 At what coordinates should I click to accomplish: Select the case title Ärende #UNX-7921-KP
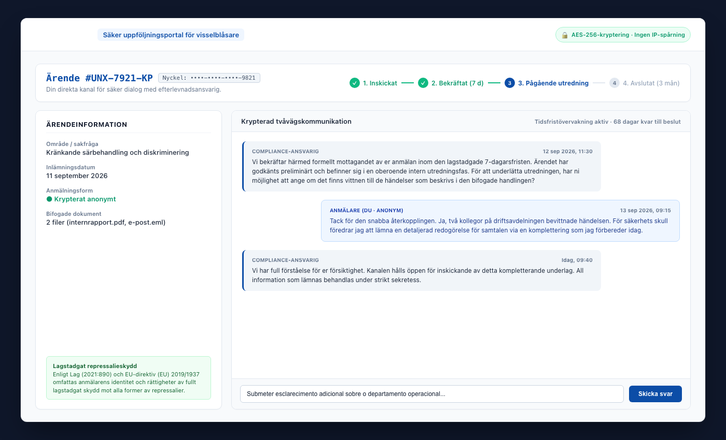100,78
